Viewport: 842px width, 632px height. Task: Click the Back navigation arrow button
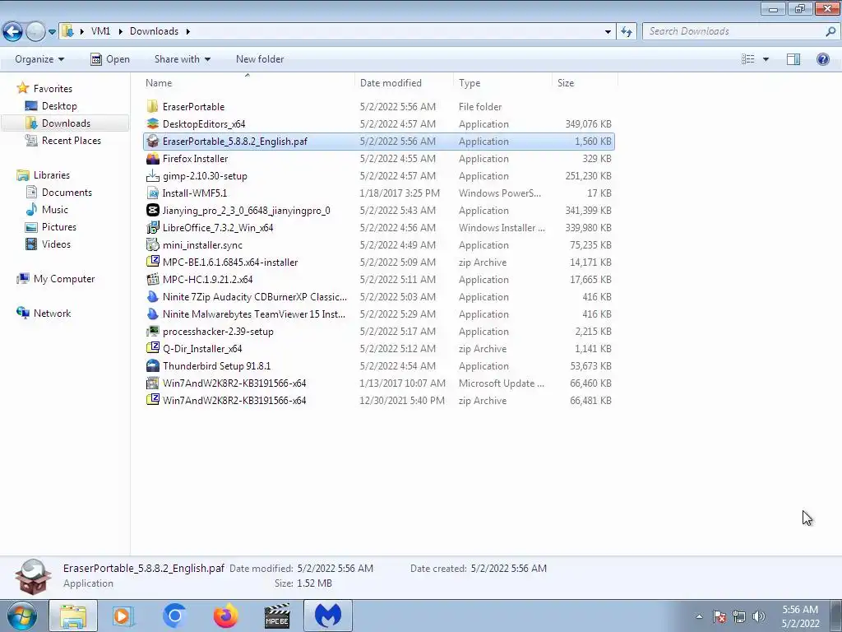[x=12, y=31]
